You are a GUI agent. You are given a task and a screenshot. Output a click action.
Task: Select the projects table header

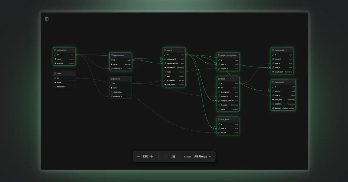[x=121, y=79]
